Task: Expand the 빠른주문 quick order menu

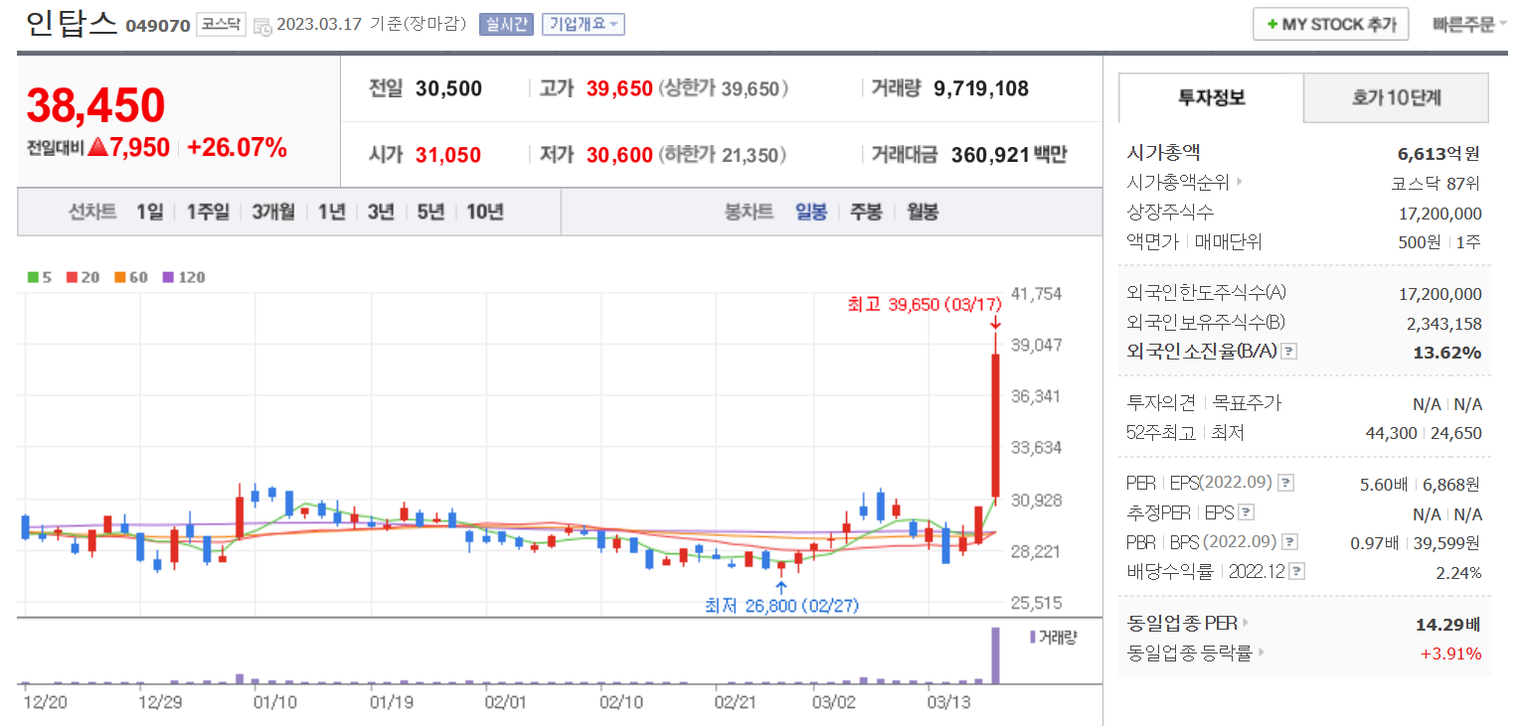Action: (1469, 25)
